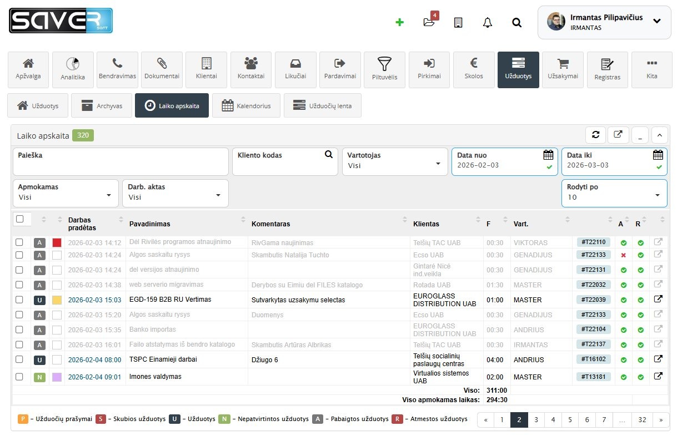Open the notifications bell icon
Screen dimensions: 677x441
(488, 23)
